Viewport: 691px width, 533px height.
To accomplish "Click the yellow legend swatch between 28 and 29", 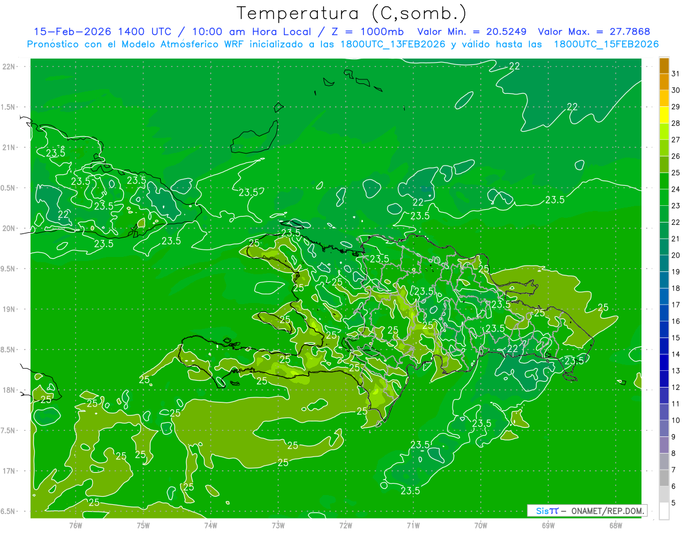I will click(664, 115).
